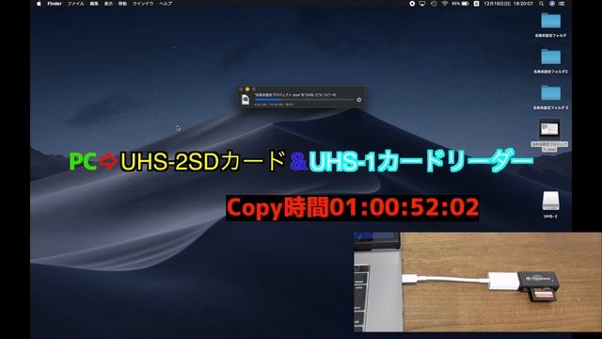Viewport: 602px width, 339px height.
Task: Open the 編集 menu
Action: tap(94, 4)
